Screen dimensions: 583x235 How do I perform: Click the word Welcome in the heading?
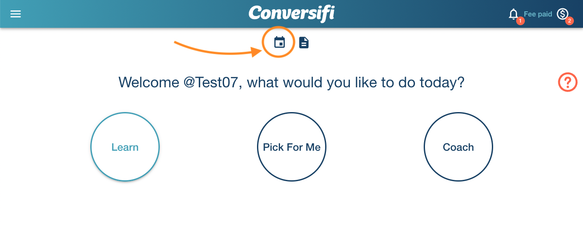tap(148, 82)
